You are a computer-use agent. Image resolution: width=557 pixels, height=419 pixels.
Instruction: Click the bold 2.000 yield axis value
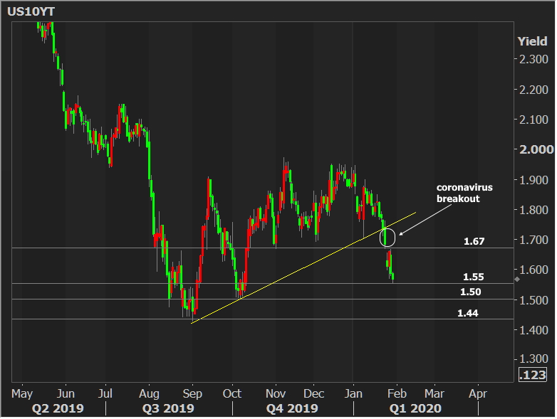536,149
